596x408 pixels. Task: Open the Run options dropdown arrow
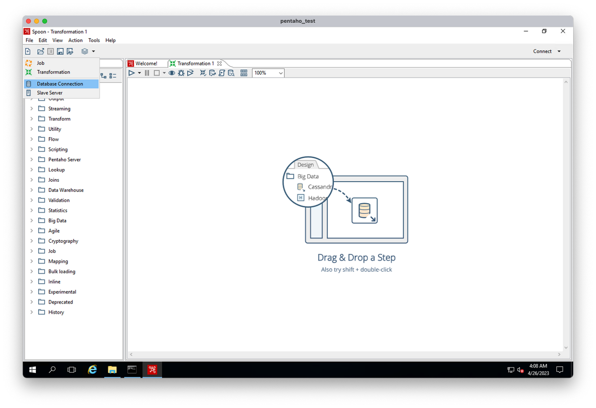click(x=139, y=73)
